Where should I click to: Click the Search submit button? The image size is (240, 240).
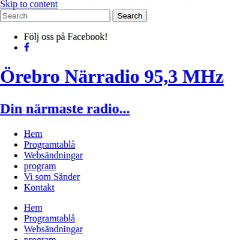coord(130,16)
